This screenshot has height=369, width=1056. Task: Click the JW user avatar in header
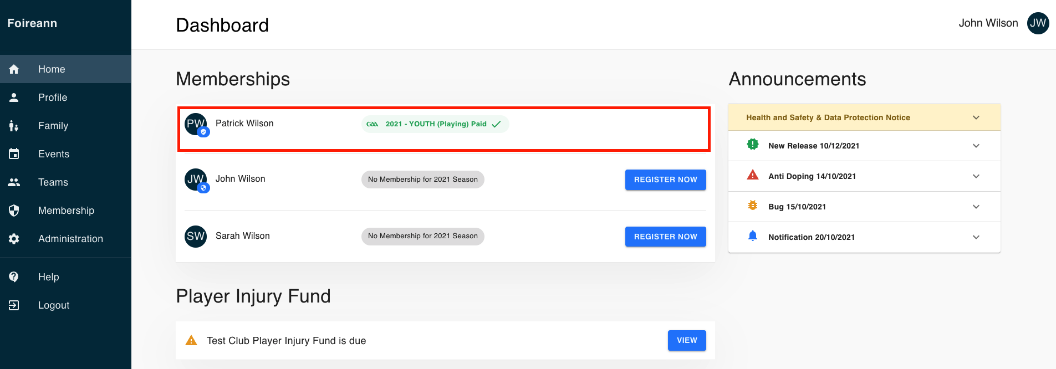pos(1038,23)
